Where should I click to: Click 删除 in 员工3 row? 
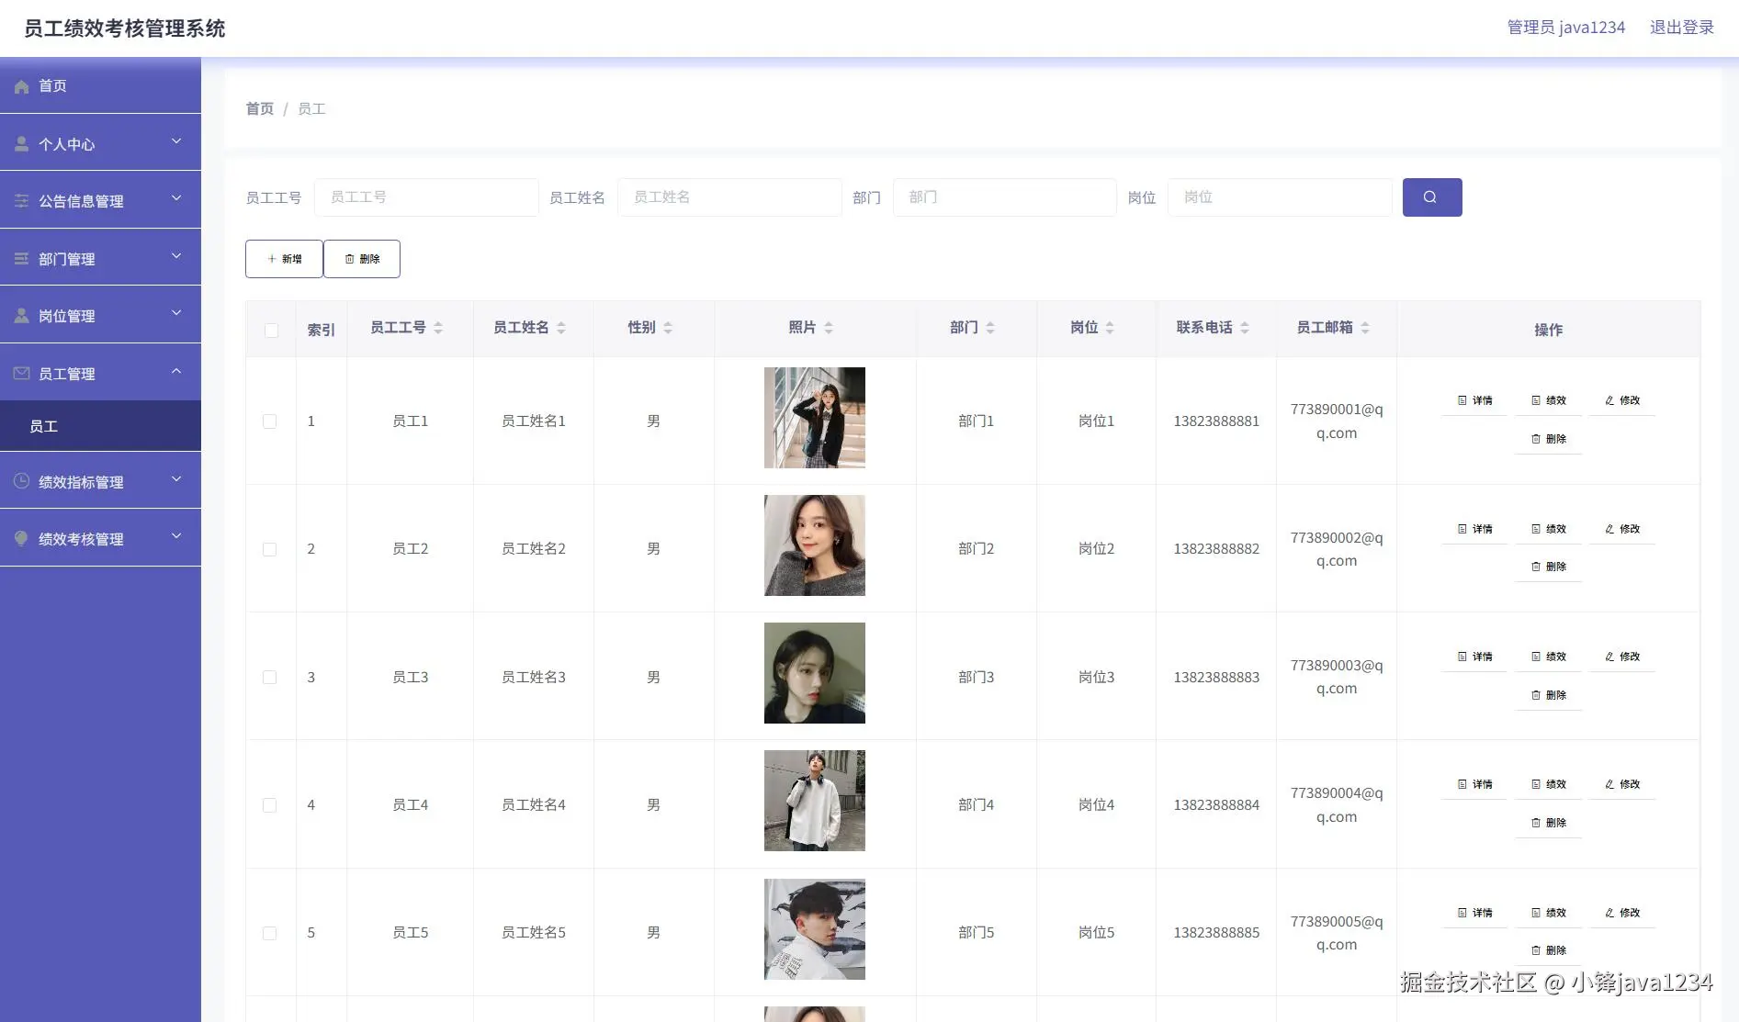coord(1548,695)
